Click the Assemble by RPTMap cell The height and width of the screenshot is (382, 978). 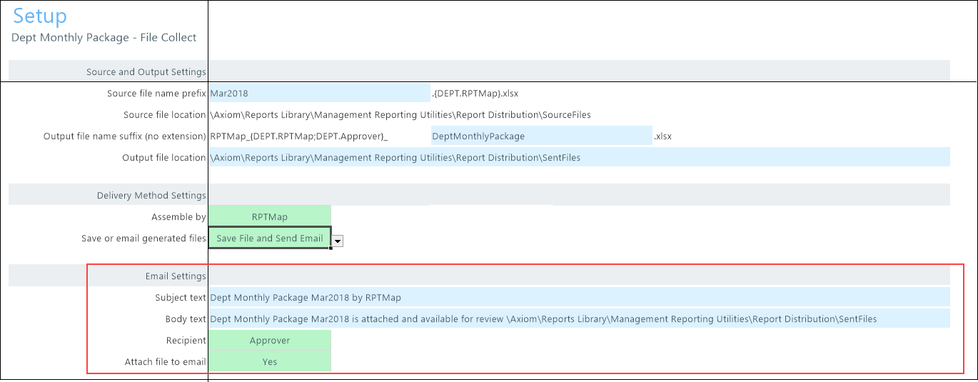coord(270,217)
